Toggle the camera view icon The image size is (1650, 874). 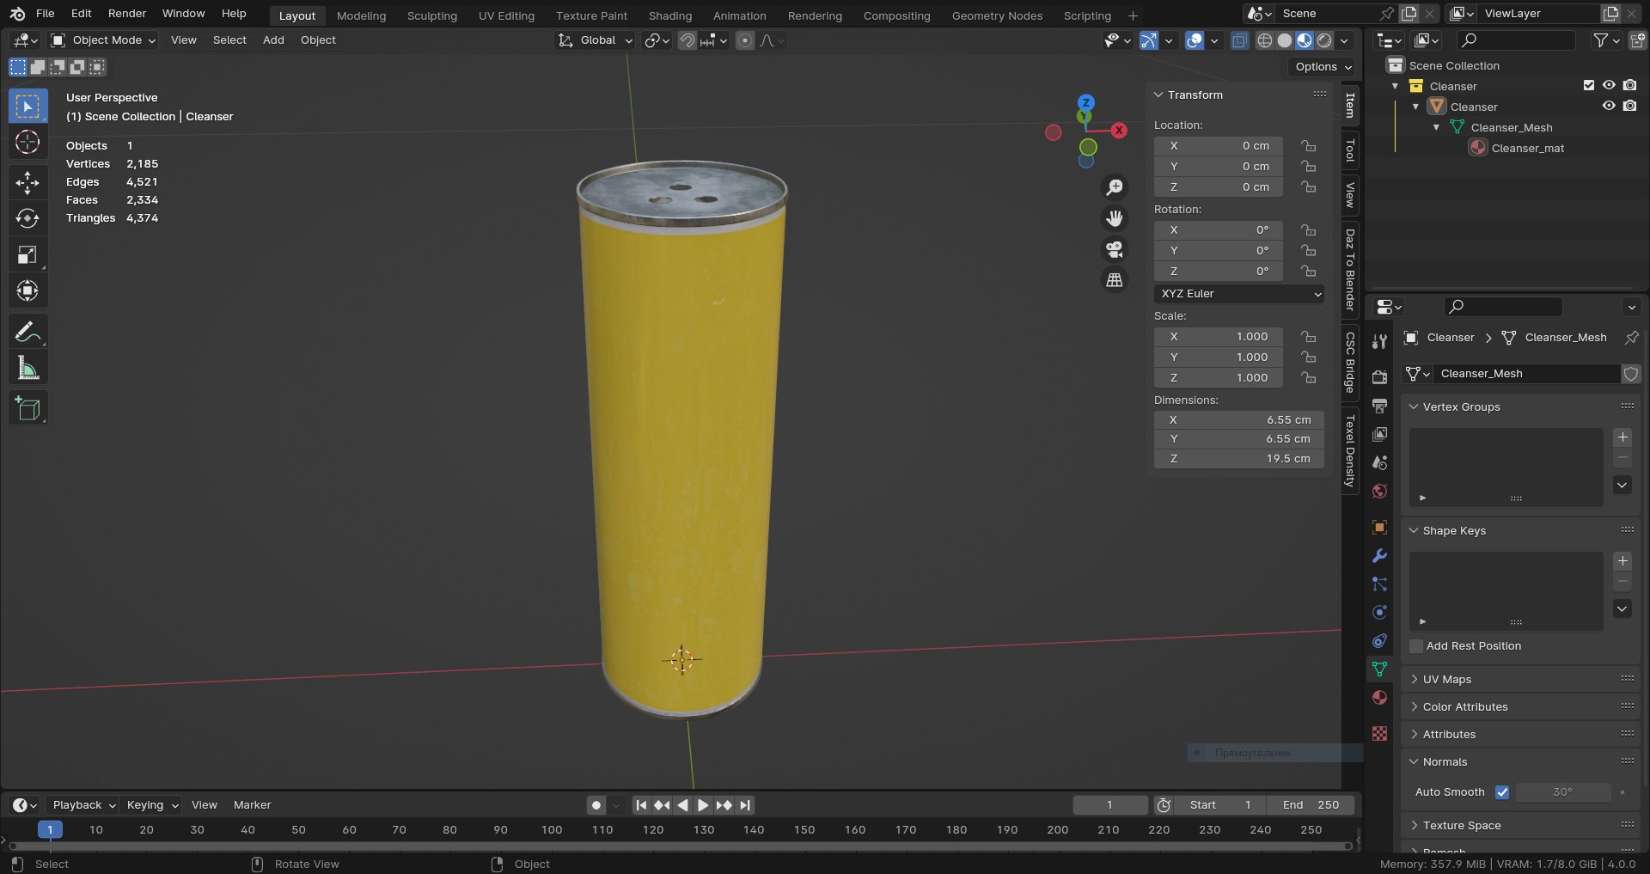[x=1115, y=249]
